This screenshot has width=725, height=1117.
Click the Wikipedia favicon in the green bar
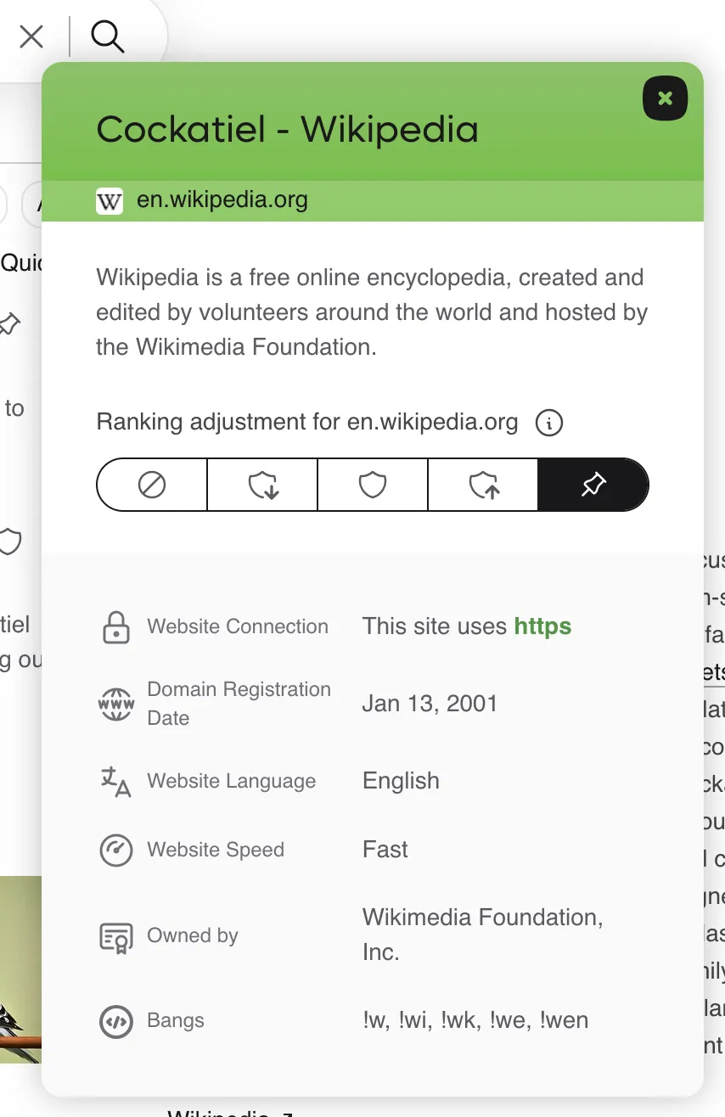coord(110,201)
